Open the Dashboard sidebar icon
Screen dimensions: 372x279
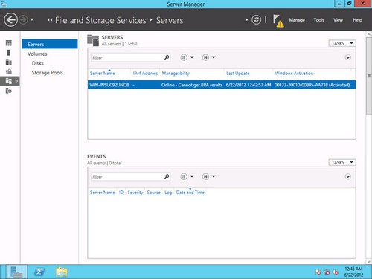pos(9,43)
